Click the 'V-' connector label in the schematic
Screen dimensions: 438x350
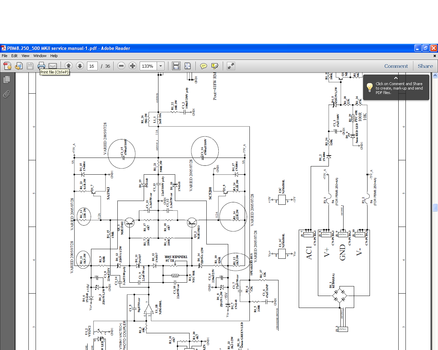pyautogui.click(x=359, y=253)
